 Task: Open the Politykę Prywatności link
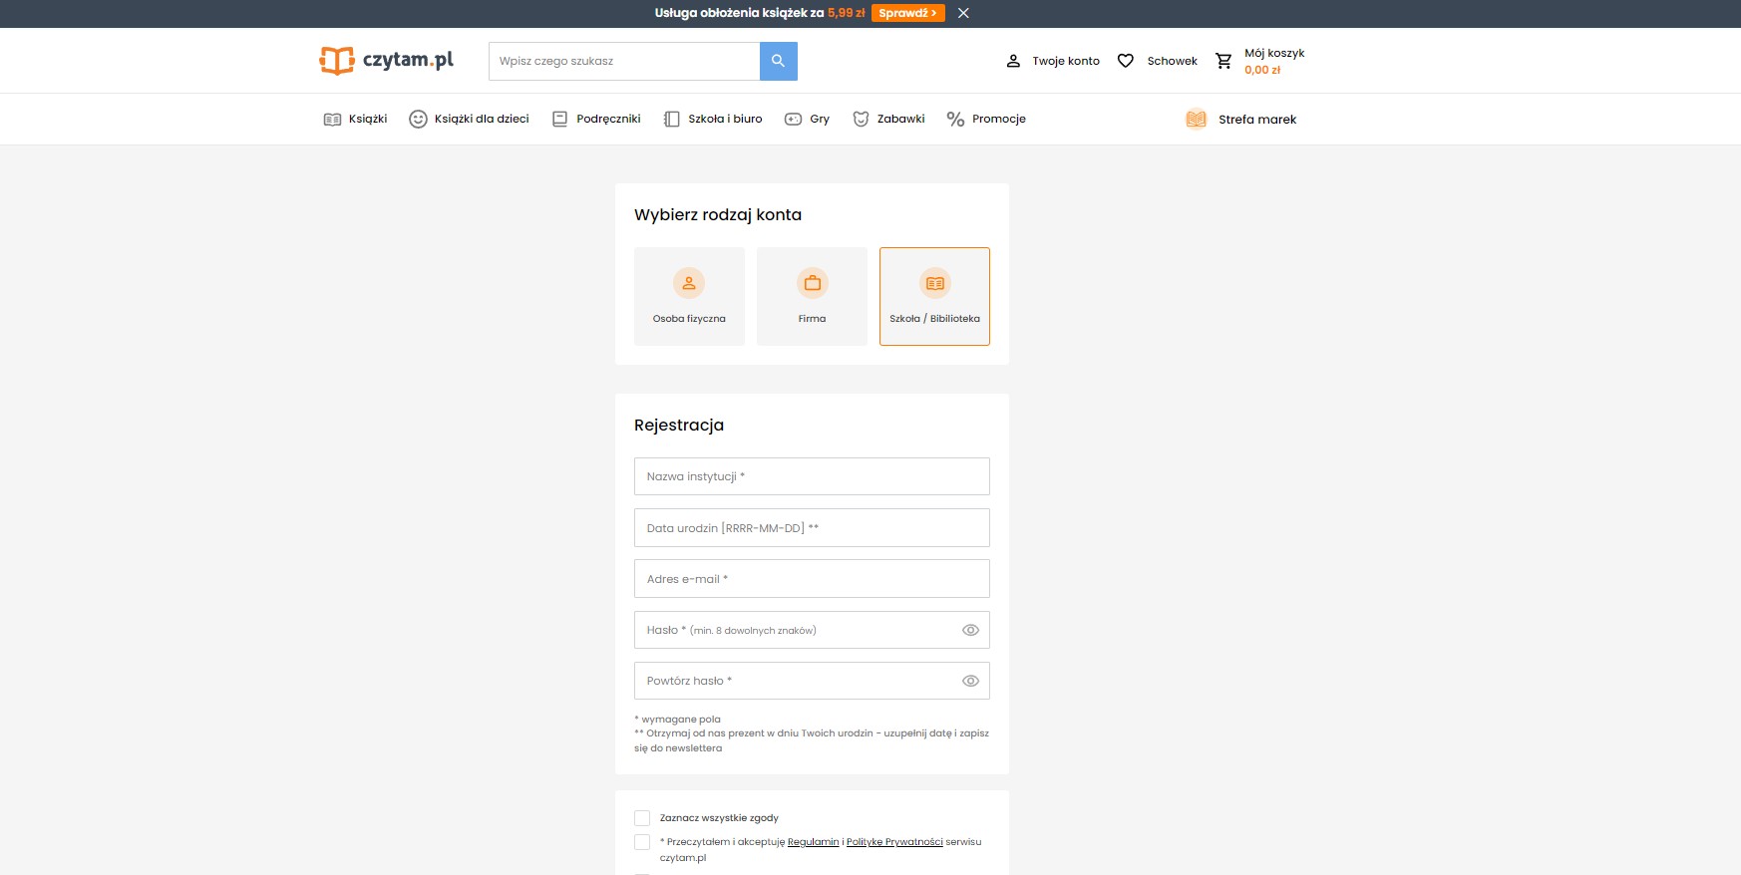[x=894, y=842]
